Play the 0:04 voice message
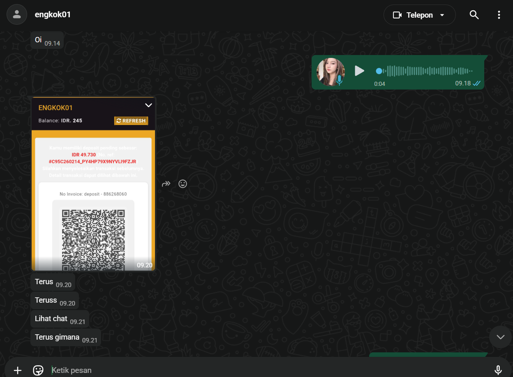513x377 pixels. (359, 71)
